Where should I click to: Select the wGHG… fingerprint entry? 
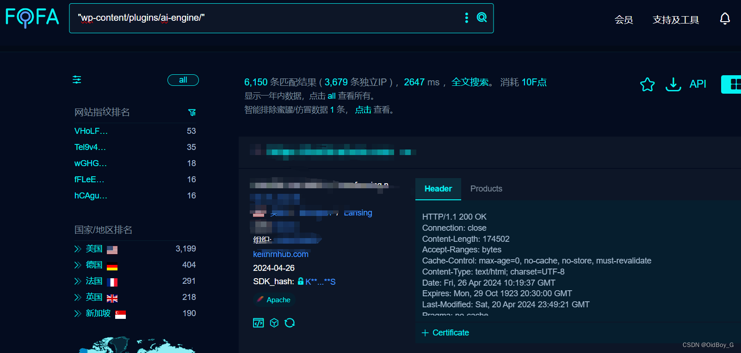tap(91, 163)
